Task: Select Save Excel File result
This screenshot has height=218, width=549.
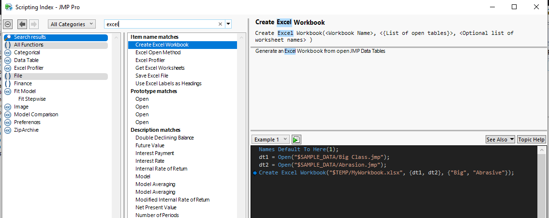Action: (x=152, y=76)
